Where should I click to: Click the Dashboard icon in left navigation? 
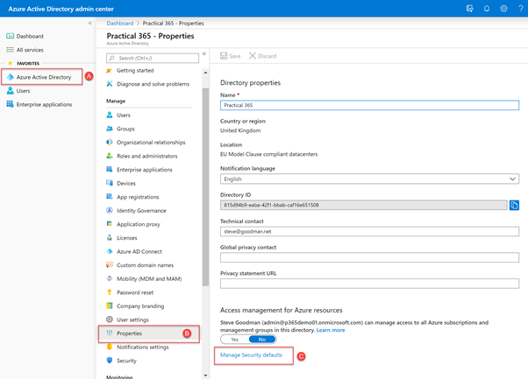(11, 36)
